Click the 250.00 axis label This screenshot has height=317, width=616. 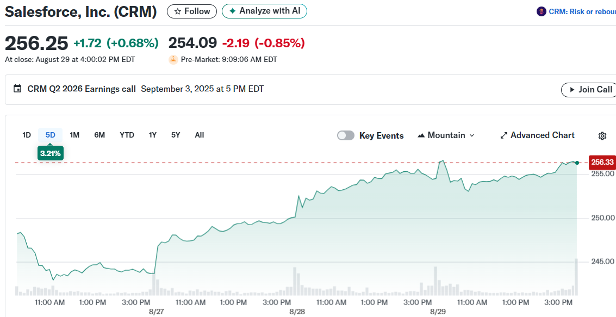[x=602, y=217]
